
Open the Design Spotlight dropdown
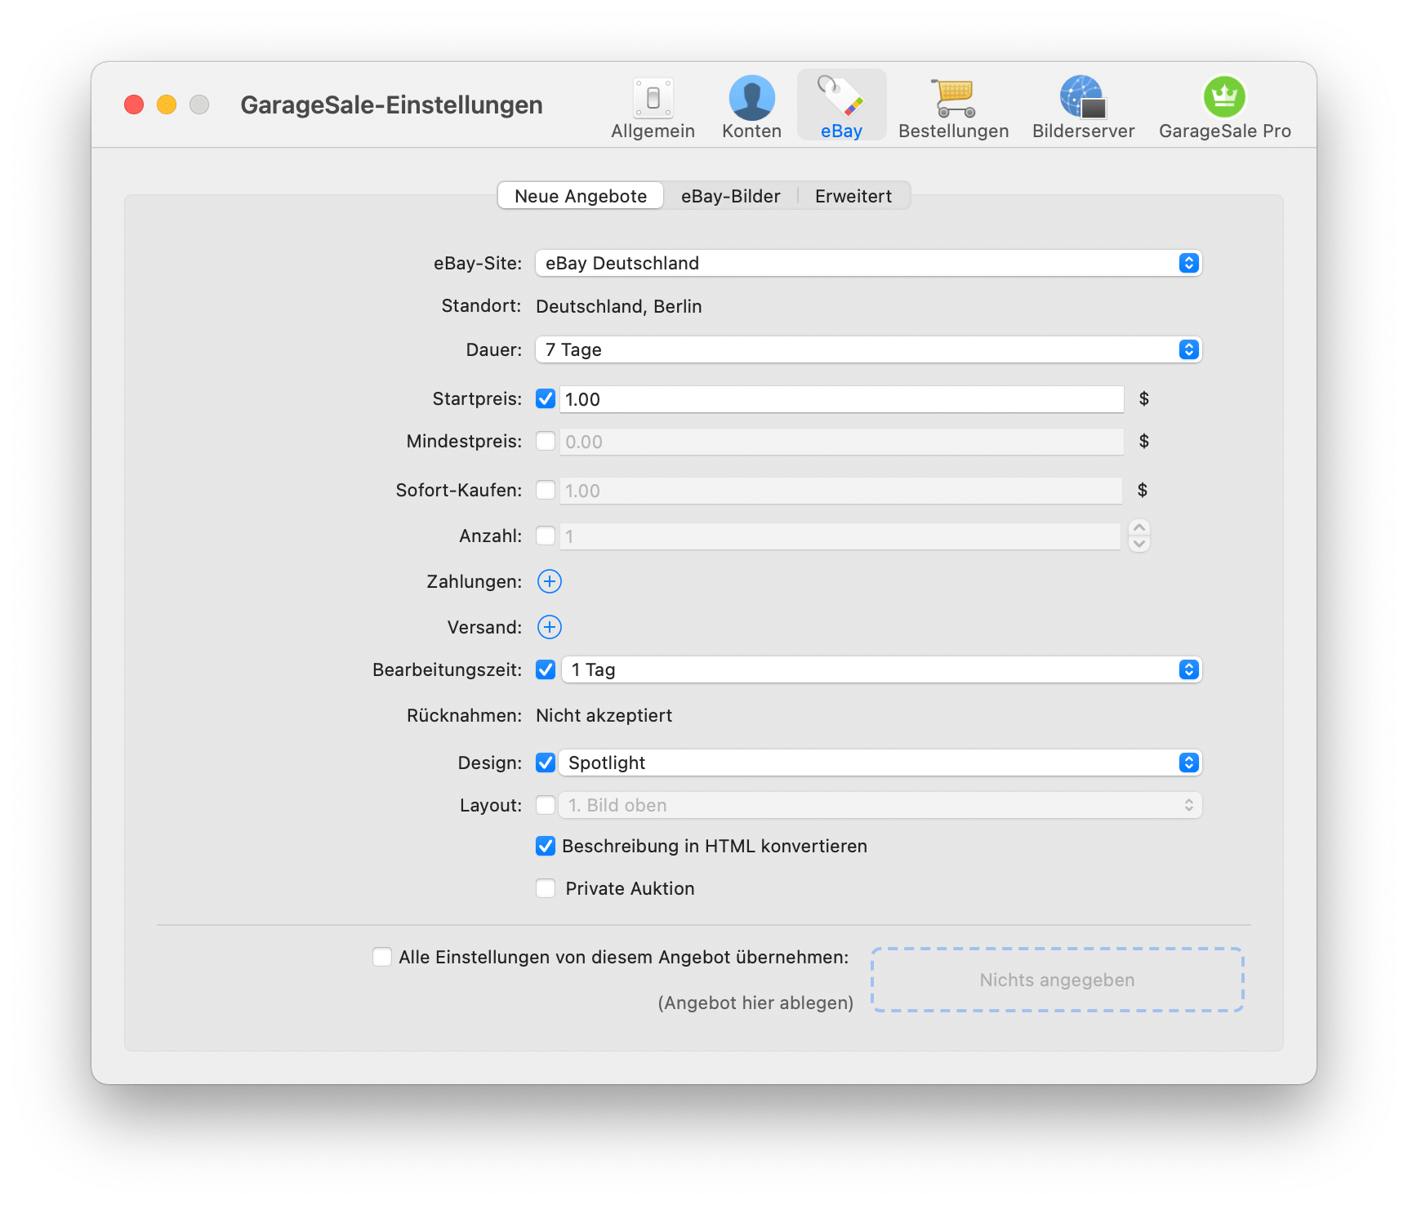click(880, 763)
